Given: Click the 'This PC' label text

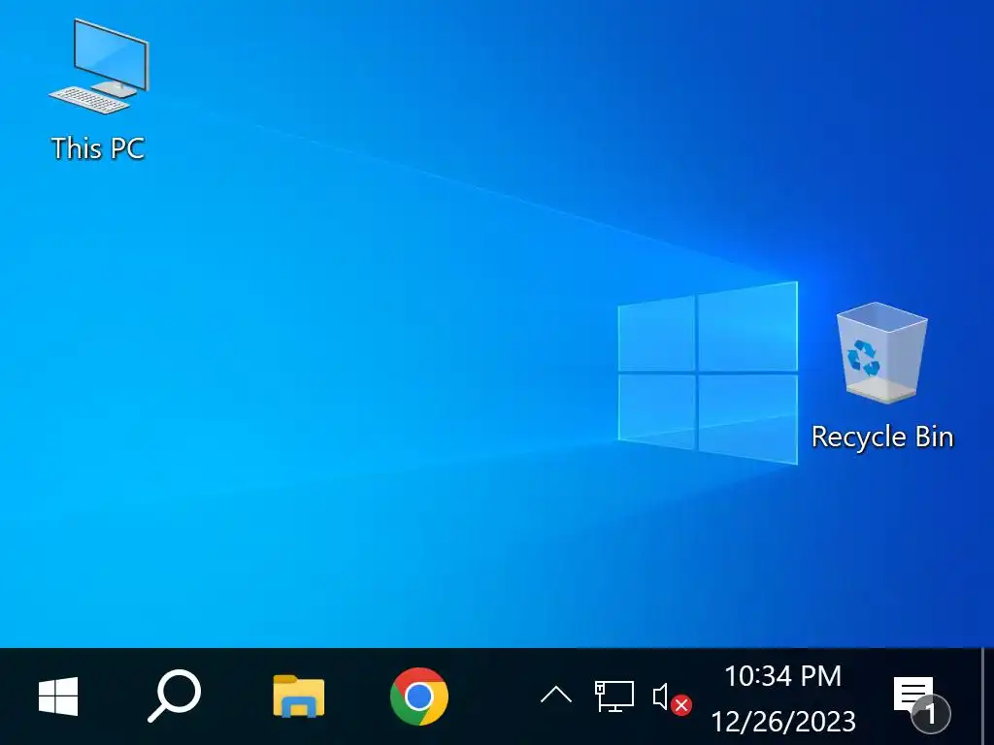Looking at the screenshot, I should point(98,148).
